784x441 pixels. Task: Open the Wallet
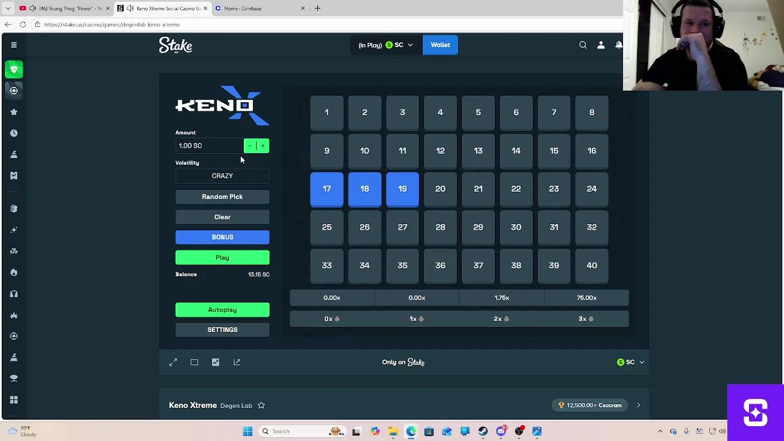pyautogui.click(x=440, y=45)
